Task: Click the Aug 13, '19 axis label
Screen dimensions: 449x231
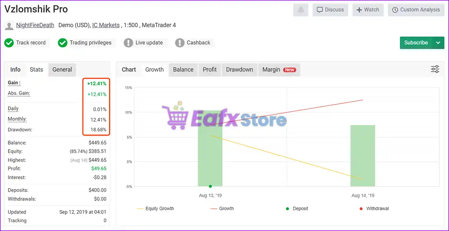Action: coord(210,196)
